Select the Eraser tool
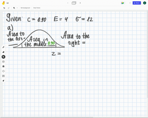The image size is (148, 118). pyautogui.click(x=3, y=52)
